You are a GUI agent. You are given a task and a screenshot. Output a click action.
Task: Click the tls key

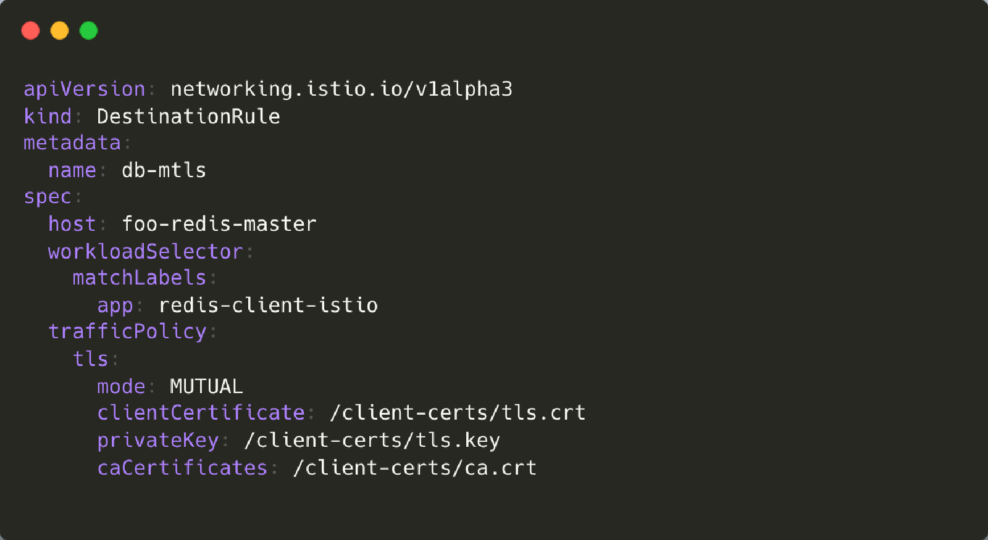[x=90, y=359]
